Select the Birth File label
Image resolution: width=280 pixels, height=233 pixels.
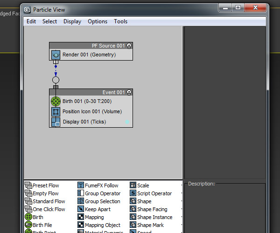[x=42, y=225]
